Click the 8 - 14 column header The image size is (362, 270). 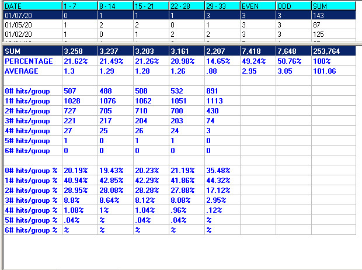pos(116,6)
